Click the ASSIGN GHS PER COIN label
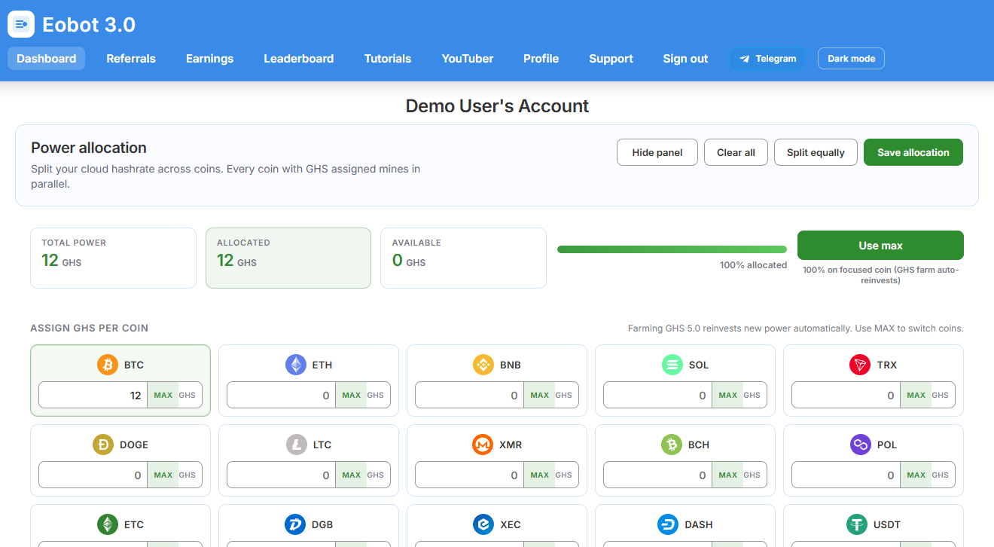This screenshot has height=547, width=994. (90, 329)
